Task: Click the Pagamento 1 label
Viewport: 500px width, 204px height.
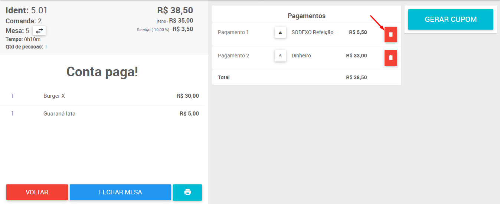Action: [x=233, y=33]
